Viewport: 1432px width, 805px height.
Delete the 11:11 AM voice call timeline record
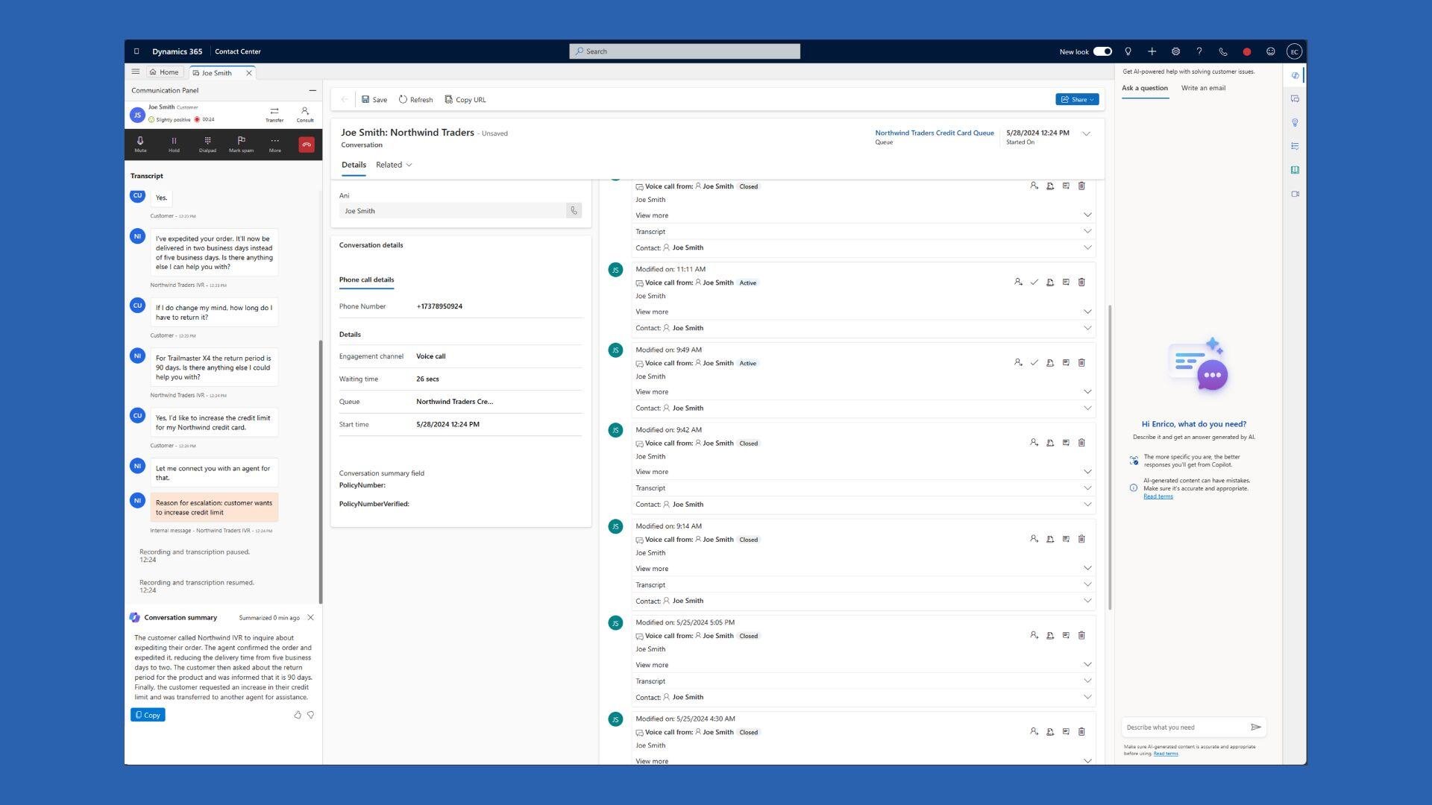point(1081,282)
